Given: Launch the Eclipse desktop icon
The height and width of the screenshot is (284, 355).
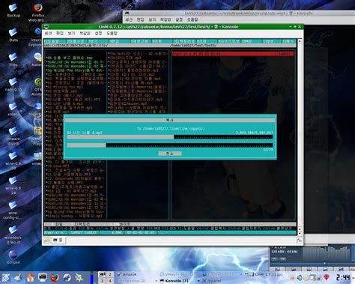Looking at the screenshot, I should (x=13, y=257).
